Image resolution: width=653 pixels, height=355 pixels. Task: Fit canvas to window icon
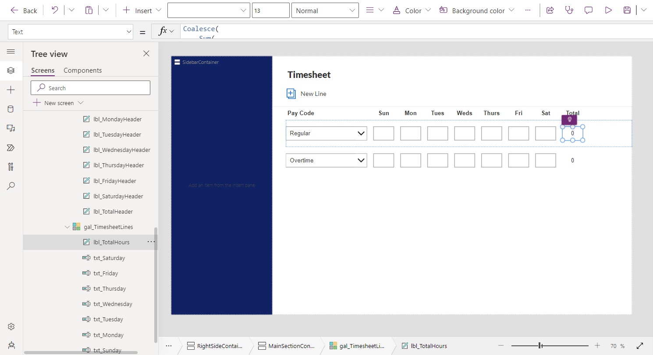click(639, 346)
